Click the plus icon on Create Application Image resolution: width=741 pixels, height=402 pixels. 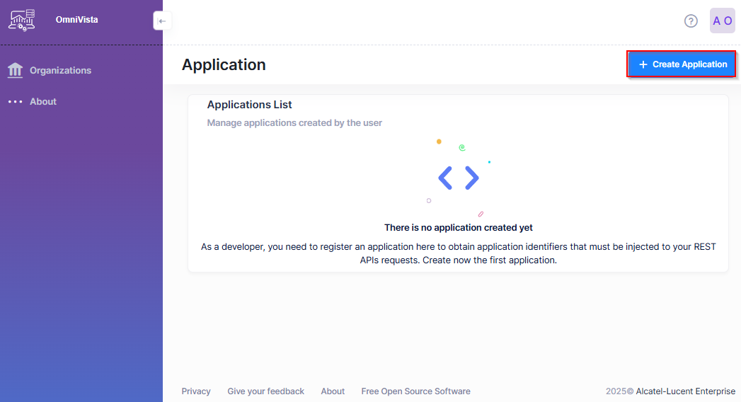coord(643,64)
